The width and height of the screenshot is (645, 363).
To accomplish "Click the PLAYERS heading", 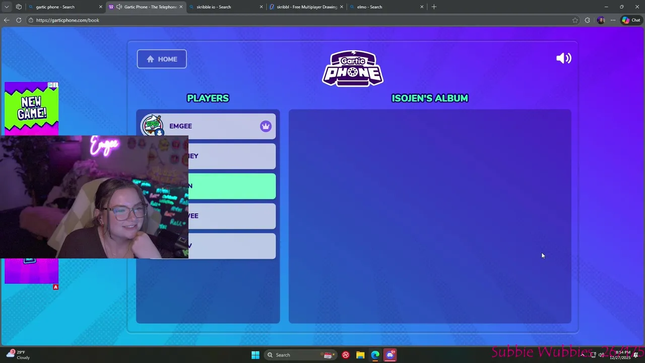I will [208, 98].
